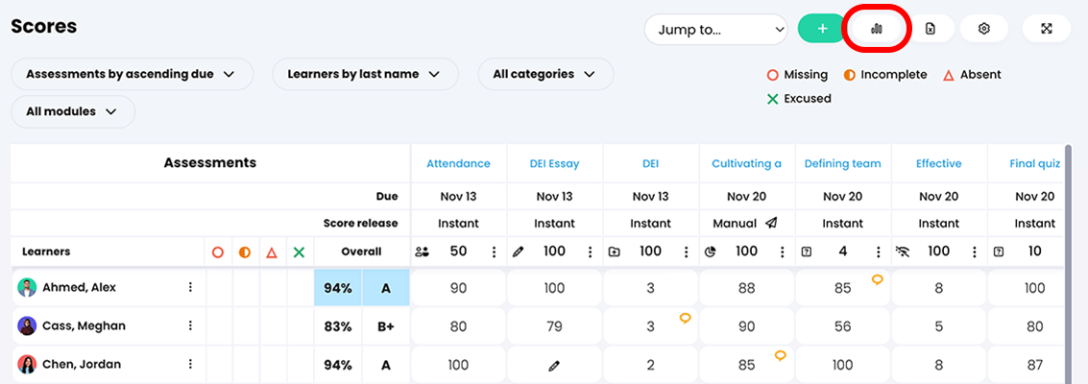Screen dimensions: 1088x384
Task: Expand scores table to fullscreen
Action: coord(1047,29)
